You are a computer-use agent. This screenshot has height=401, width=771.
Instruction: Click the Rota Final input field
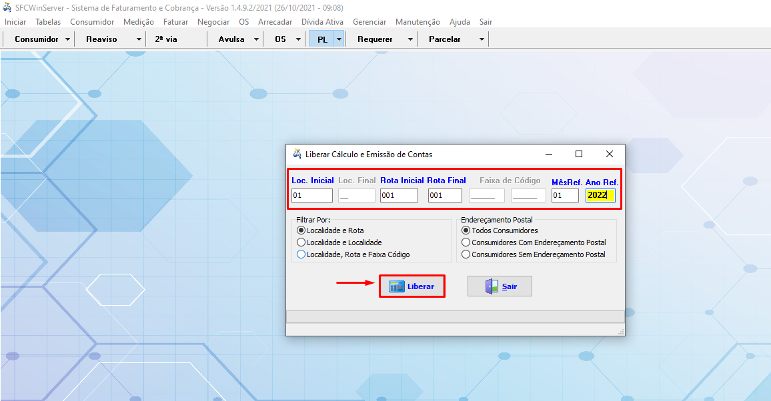click(445, 196)
